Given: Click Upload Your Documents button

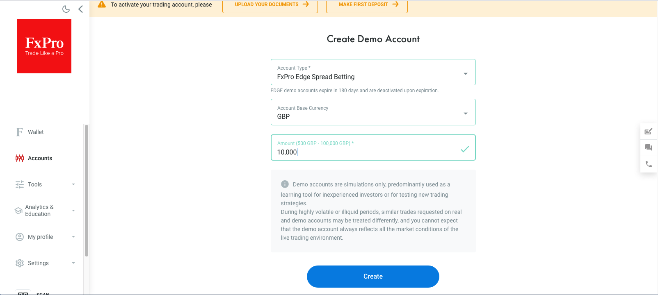Looking at the screenshot, I should (x=270, y=5).
